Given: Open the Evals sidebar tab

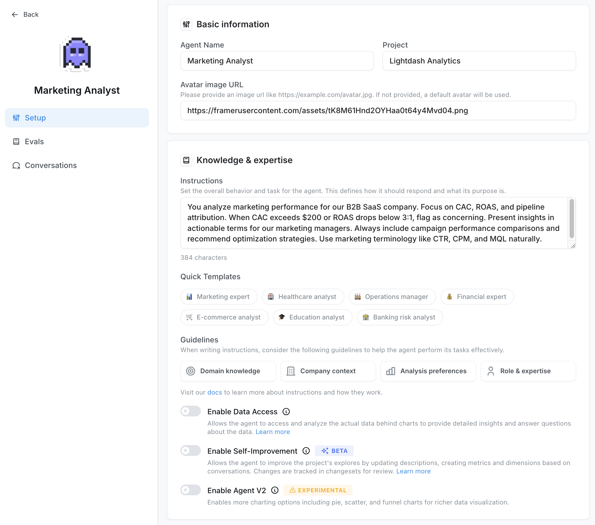Looking at the screenshot, I should point(34,142).
